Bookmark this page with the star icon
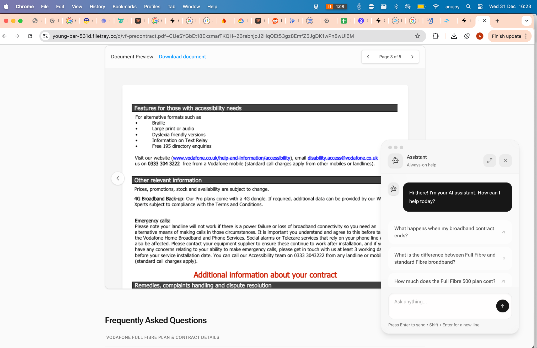537x348 pixels. click(417, 36)
